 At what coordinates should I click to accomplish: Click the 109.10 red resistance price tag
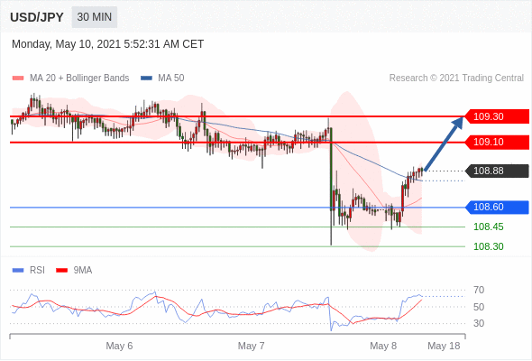click(x=497, y=142)
